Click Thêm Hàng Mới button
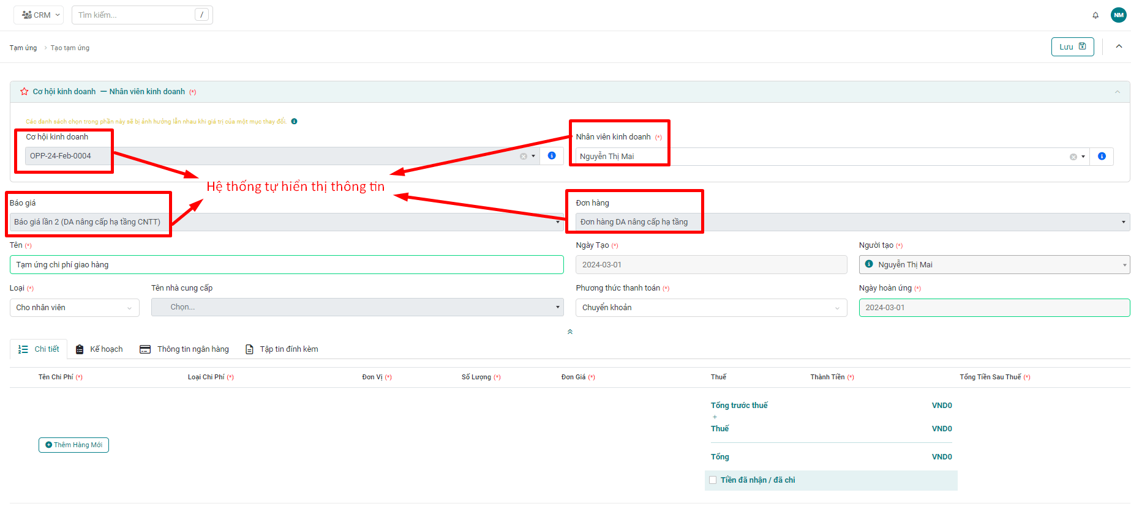This screenshot has width=1131, height=509. point(73,445)
